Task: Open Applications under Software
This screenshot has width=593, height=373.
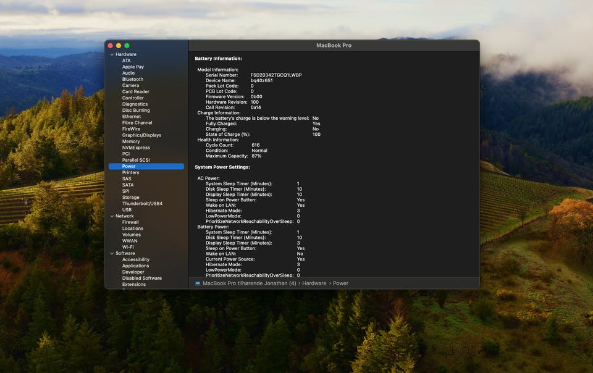Action: 135,266
